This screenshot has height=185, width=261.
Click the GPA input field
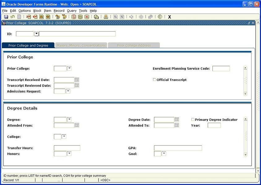point(178,148)
